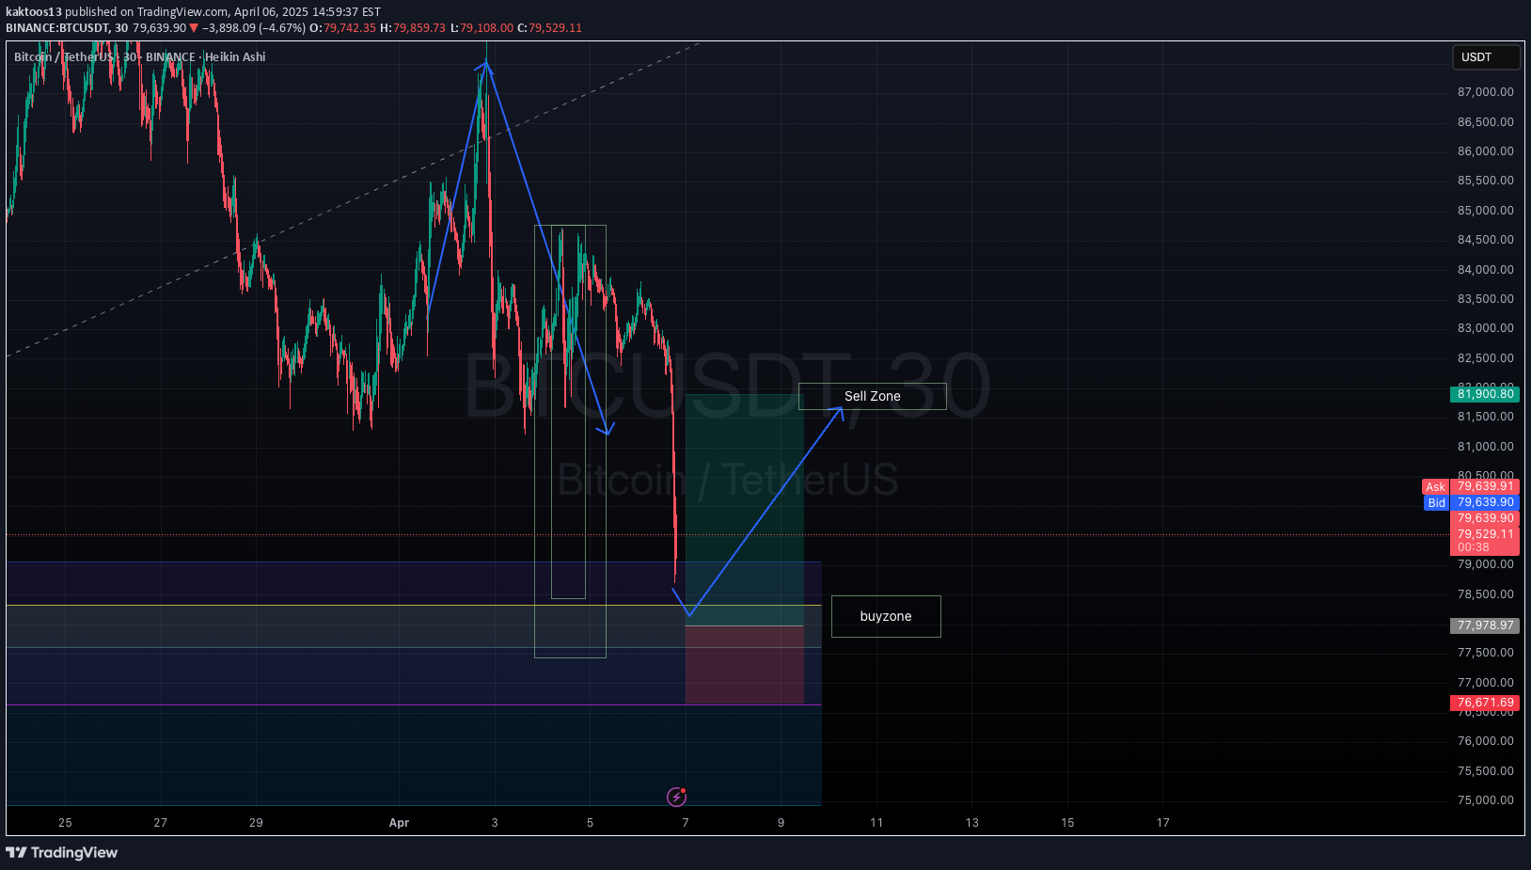The width and height of the screenshot is (1531, 870).
Task: Click the pink lightning event icon
Action: (677, 797)
